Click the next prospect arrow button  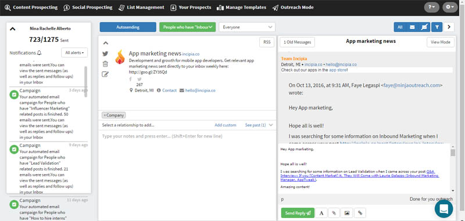point(449,27)
